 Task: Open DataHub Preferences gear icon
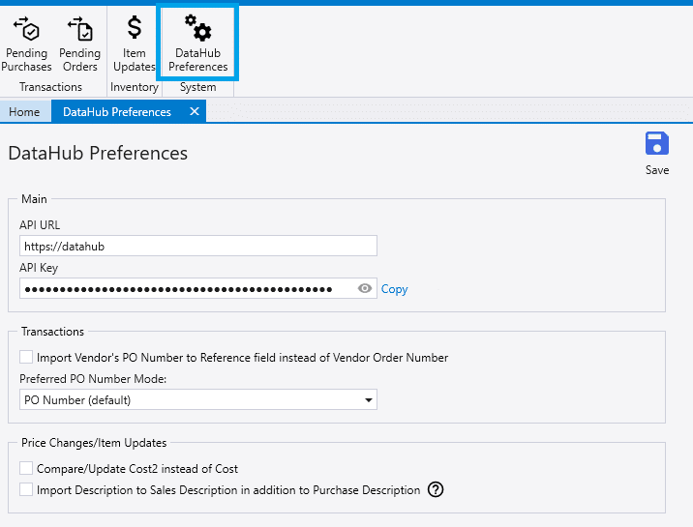click(x=198, y=43)
